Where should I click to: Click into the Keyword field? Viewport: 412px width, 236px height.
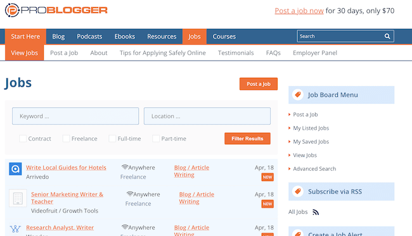pyautogui.click(x=75, y=116)
